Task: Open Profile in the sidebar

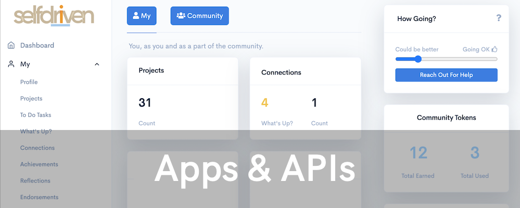Action: pos(29,82)
